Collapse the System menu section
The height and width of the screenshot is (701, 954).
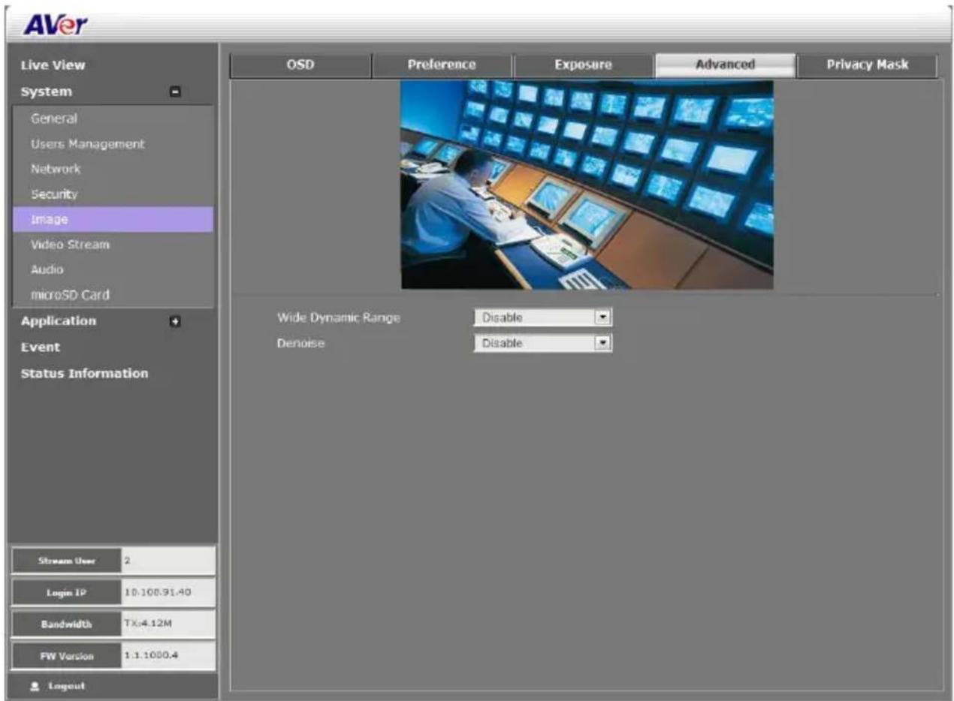(175, 92)
